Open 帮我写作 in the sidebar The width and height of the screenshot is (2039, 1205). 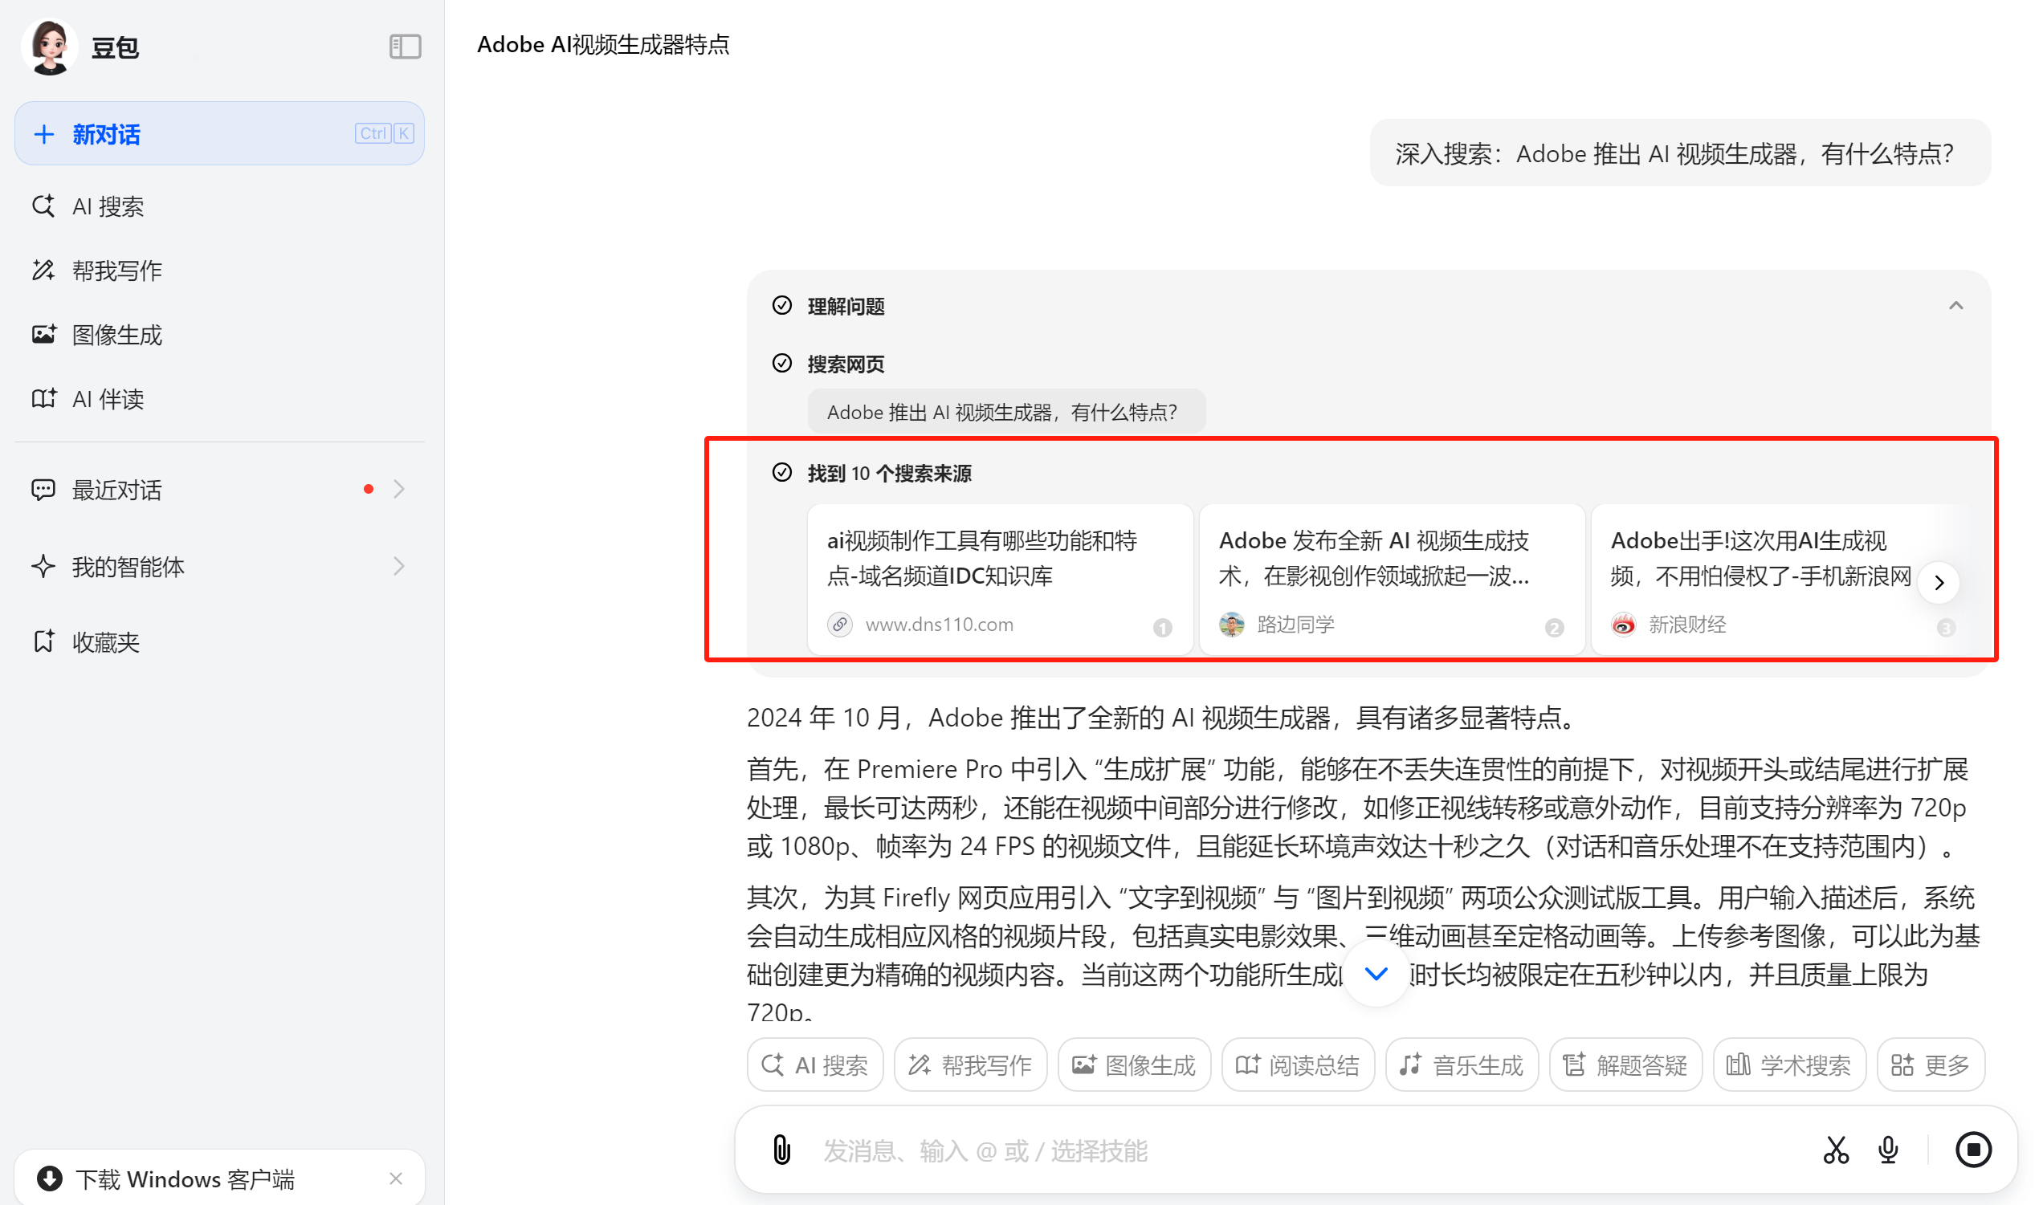[116, 271]
